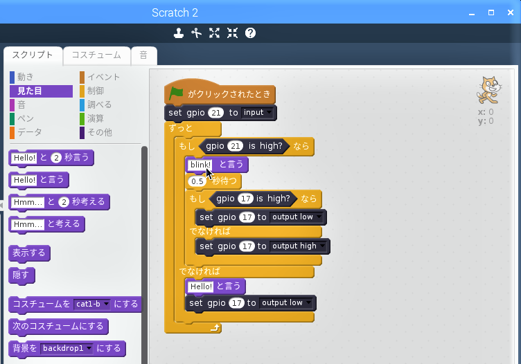Click the 表示する block
Image resolution: width=521 pixels, height=364 pixels.
(x=29, y=253)
